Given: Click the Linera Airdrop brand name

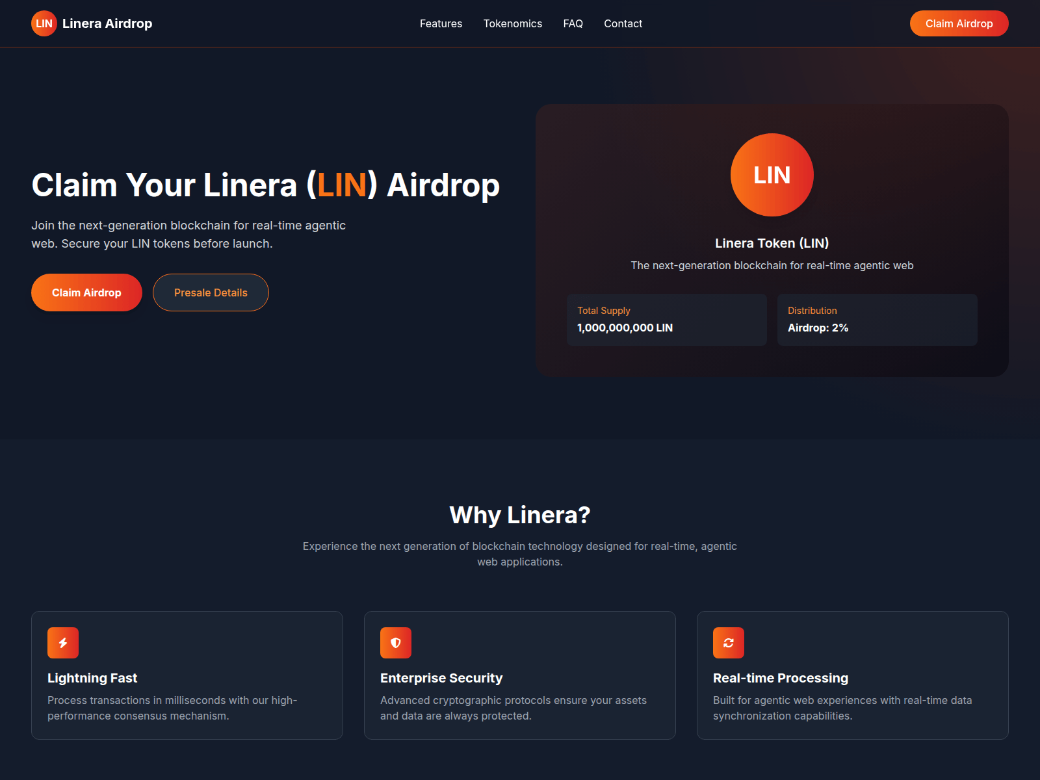Looking at the screenshot, I should pyautogui.click(x=107, y=23).
